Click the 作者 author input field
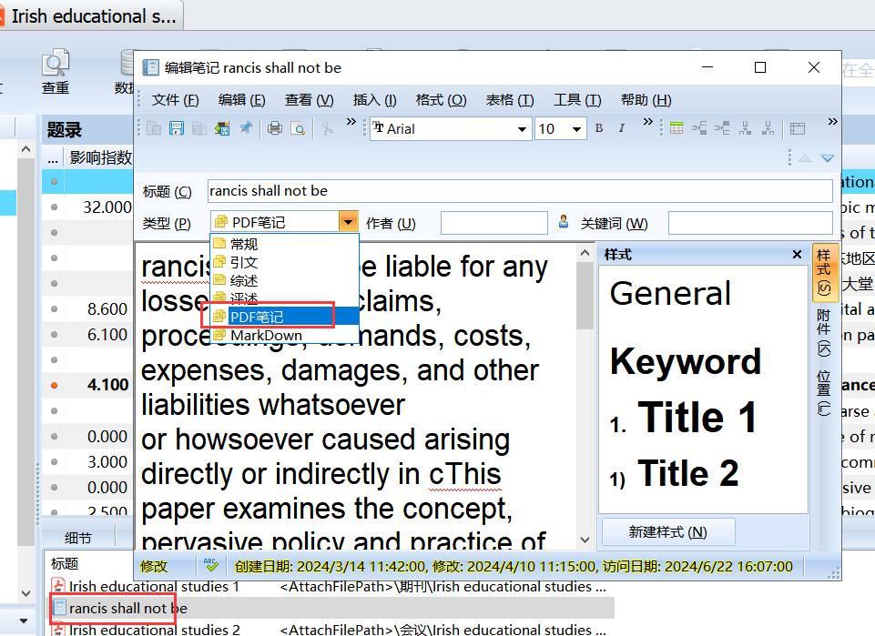Image resolution: width=875 pixels, height=636 pixels. coord(493,223)
